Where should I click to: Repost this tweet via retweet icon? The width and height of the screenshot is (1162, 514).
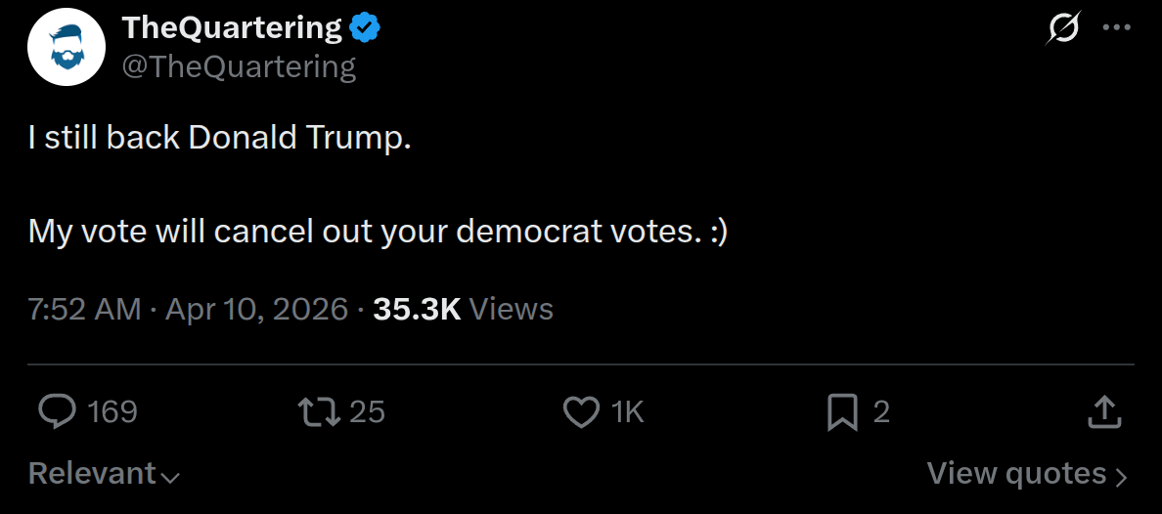[x=319, y=412]
